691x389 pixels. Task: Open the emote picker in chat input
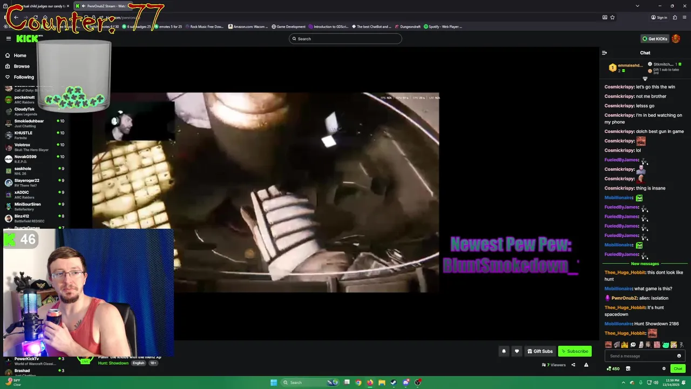click(x=679, y=356)
